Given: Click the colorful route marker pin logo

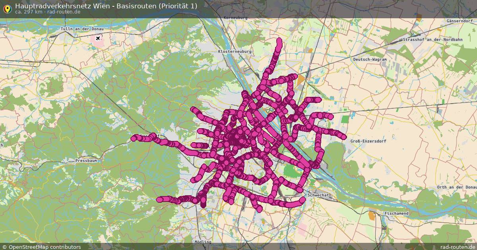Looking at the screenshot, I should (x=8, y=8).
